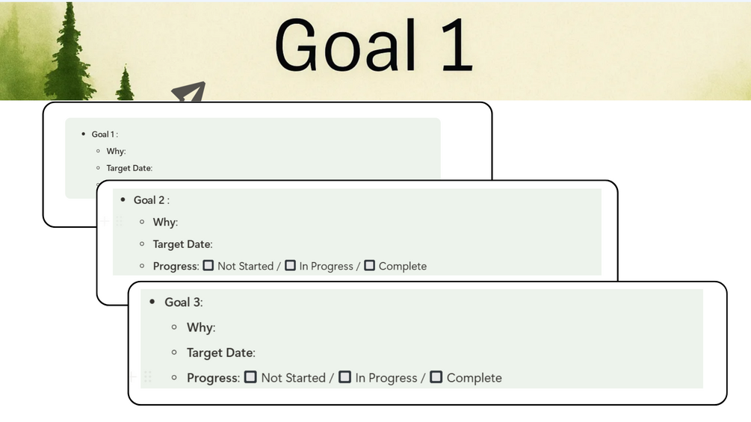The height and width of the screenshot is (422, 751).
Task: Click Goal 2 Target Date: field
Action: click(x=182, y=244)
